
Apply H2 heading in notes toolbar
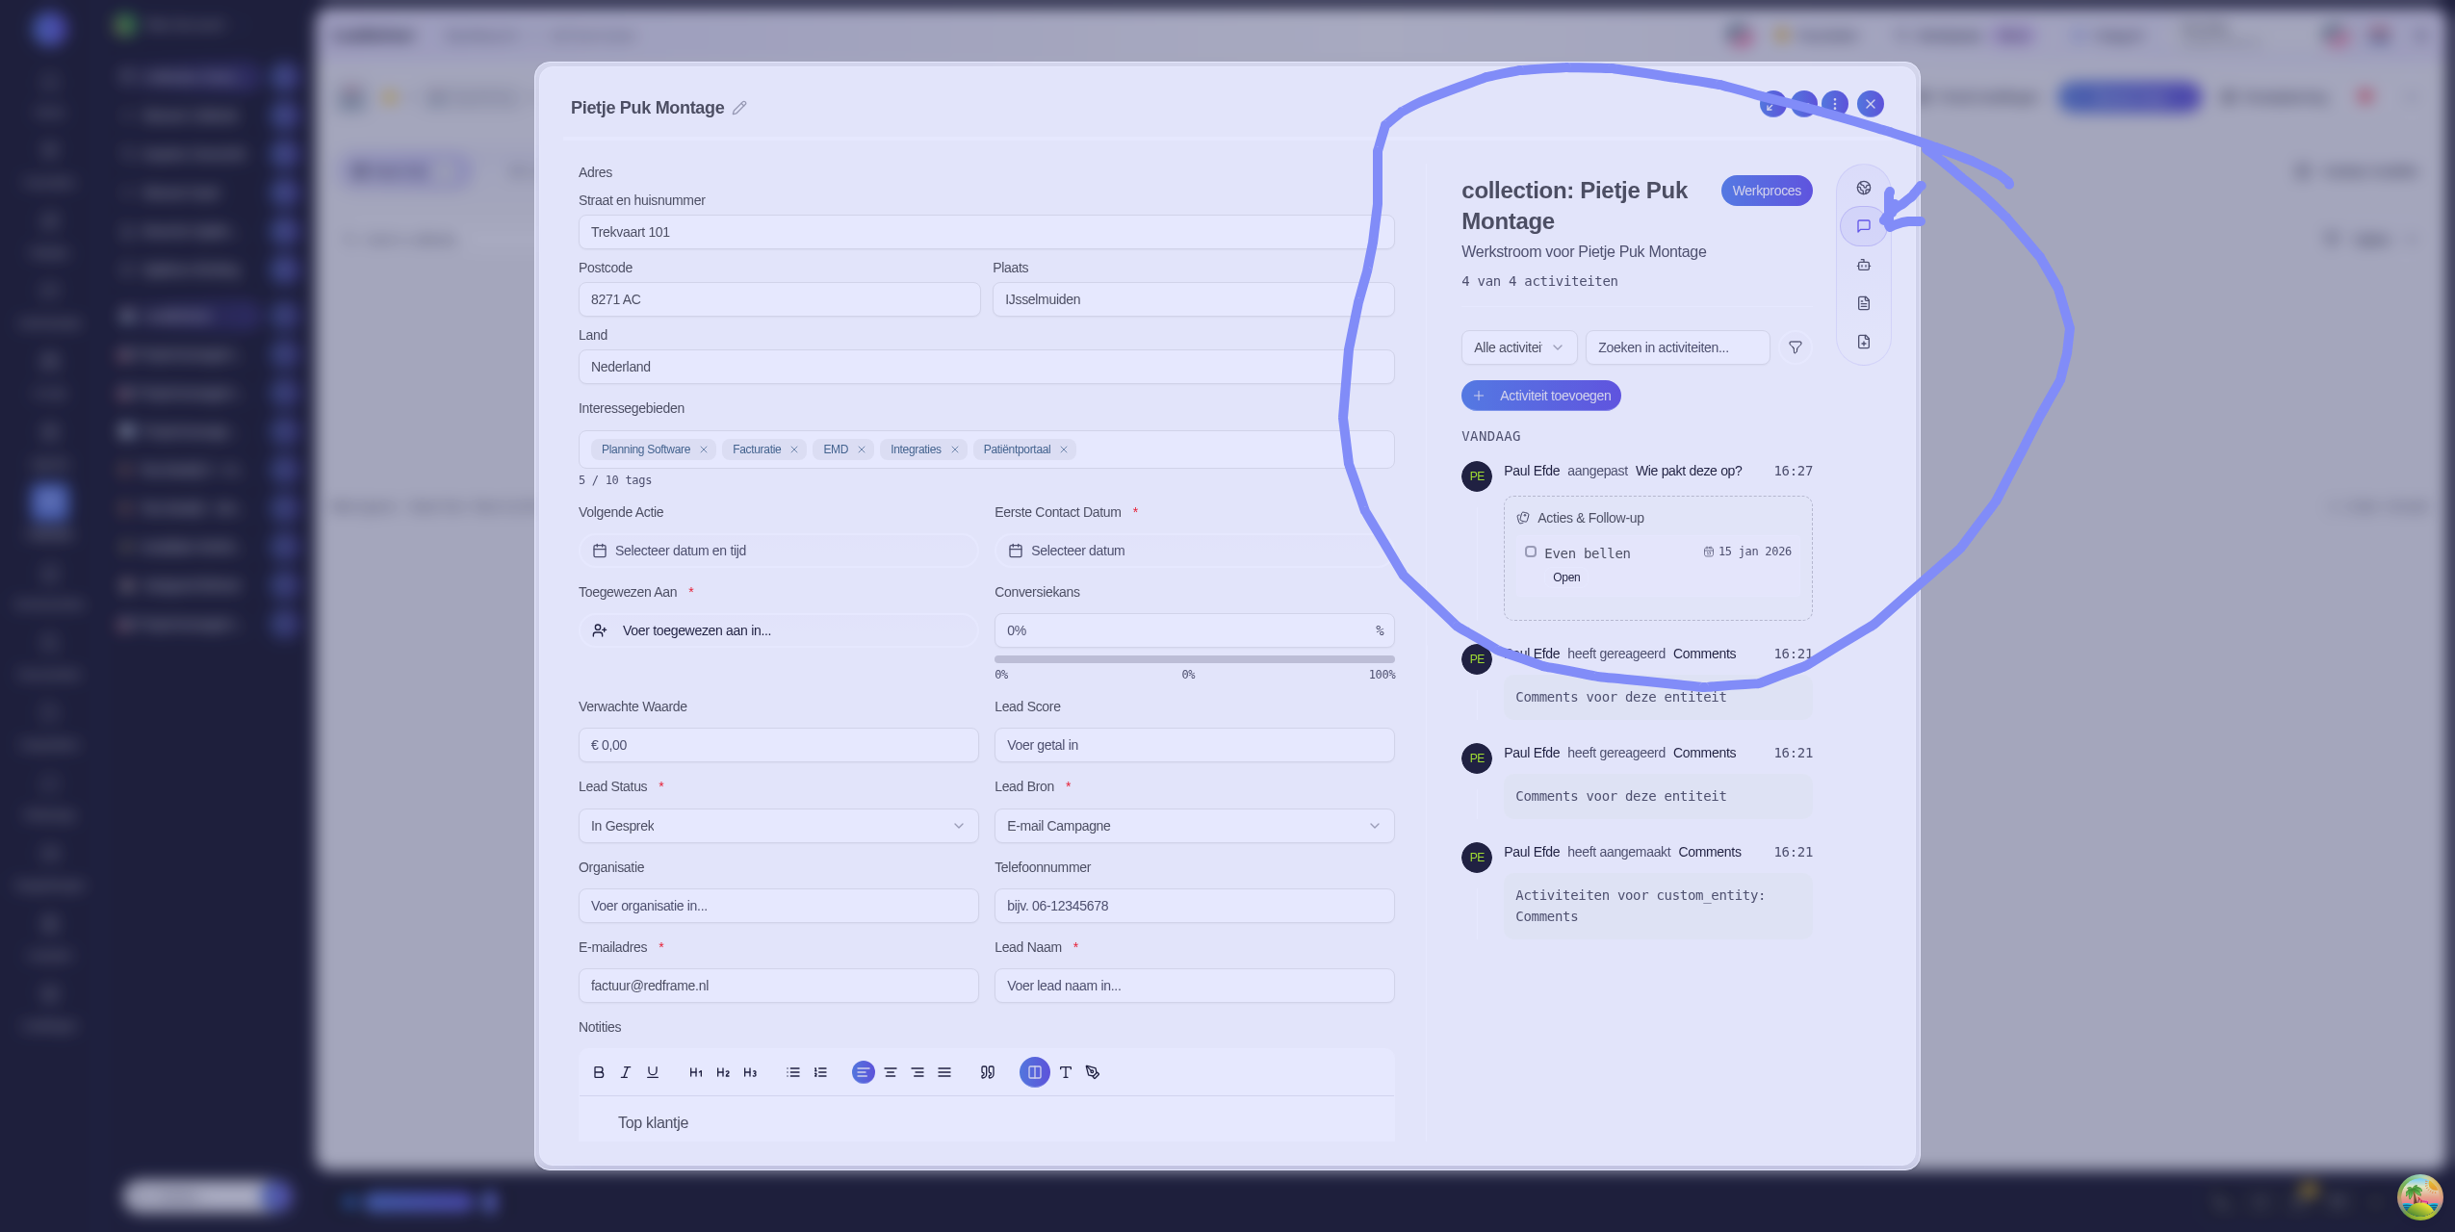(x=723, y=1072)
